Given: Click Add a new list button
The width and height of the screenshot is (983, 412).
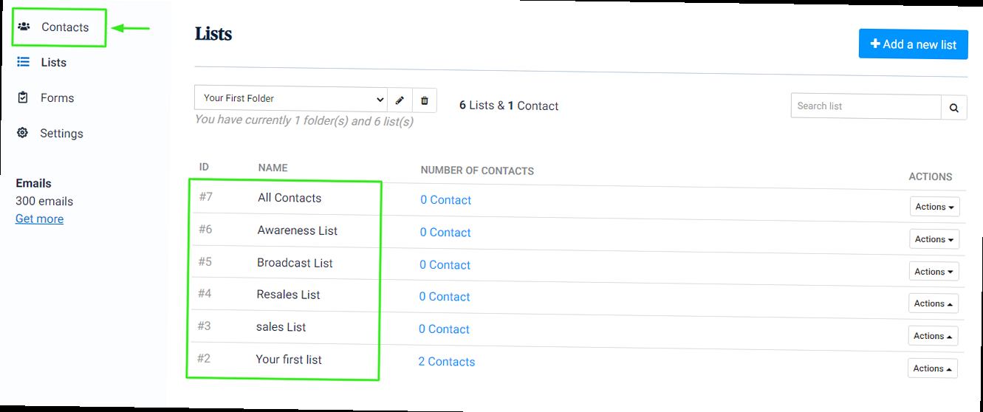Looking at the screenshot, I should (913, 44).
